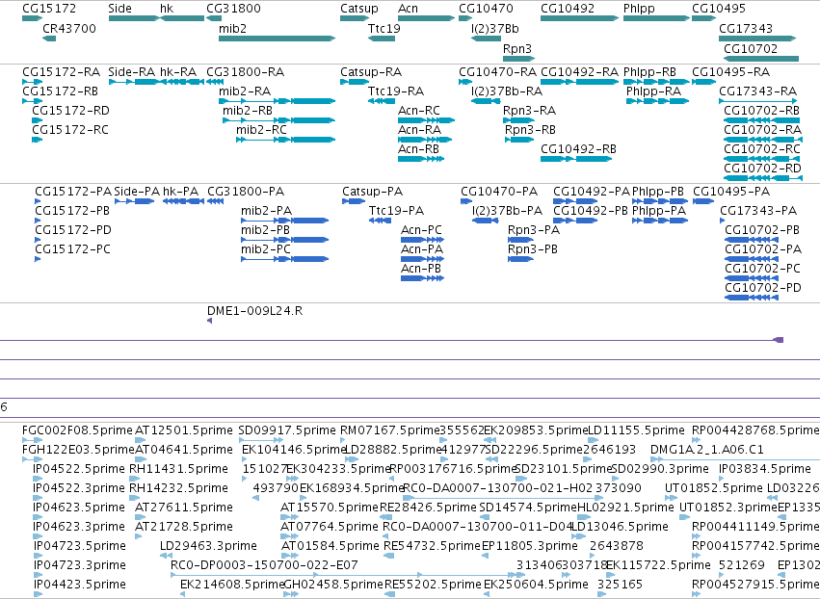Select the Rpn3 gene label
The width and height of the screenshot is (820, 599).
point(517,48)
